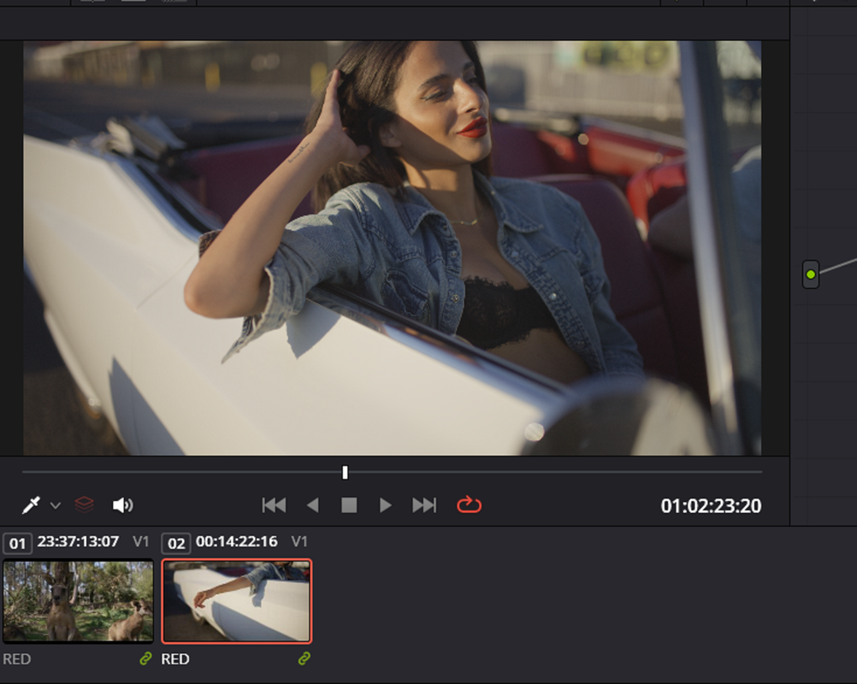This screenshot has width=857, height=684.
Task: Toggle the red layered overlay icon
Action: [x=84, y=504]
